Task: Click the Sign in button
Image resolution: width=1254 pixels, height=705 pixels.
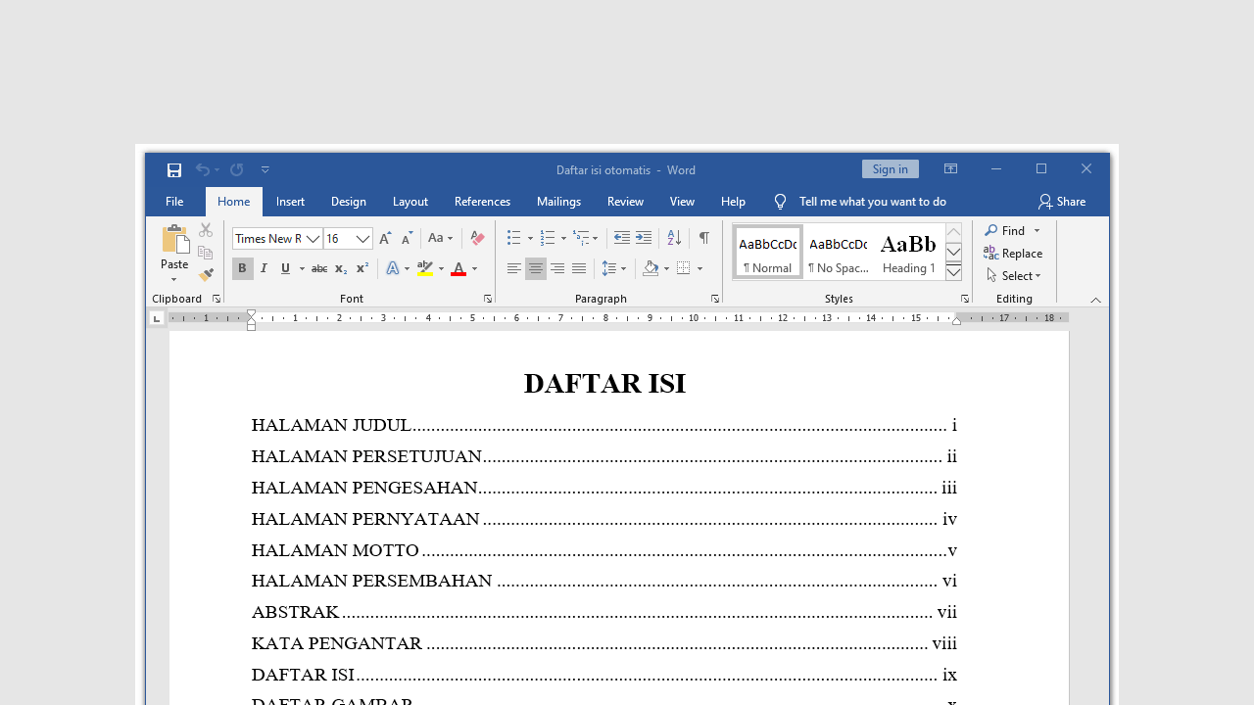Action: click(x=890, y=169)
